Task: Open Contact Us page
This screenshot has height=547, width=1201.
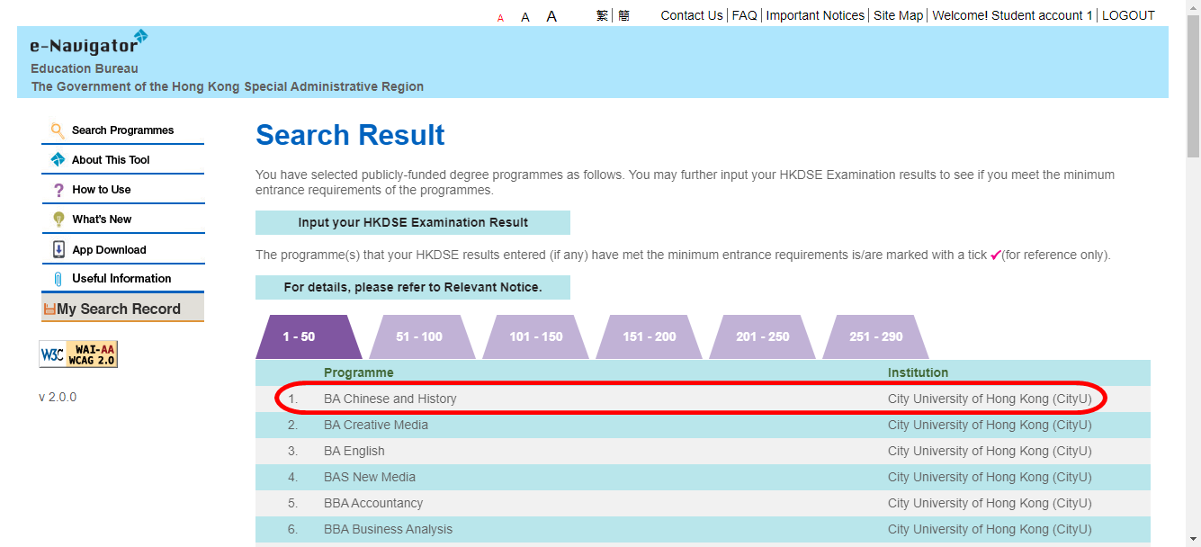Action: [x=692, y=15]
